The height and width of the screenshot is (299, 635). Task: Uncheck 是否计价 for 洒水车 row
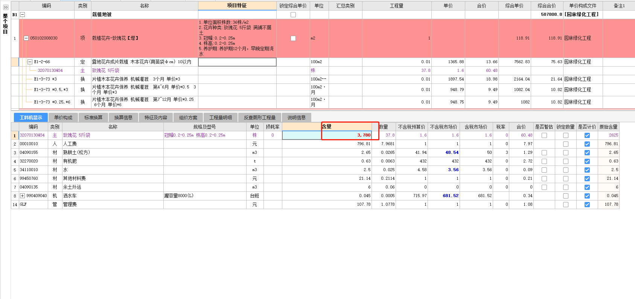587,196
